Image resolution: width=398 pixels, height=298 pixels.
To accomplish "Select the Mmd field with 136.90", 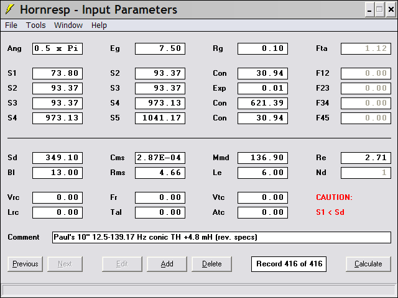I will (x=262, y=158).
